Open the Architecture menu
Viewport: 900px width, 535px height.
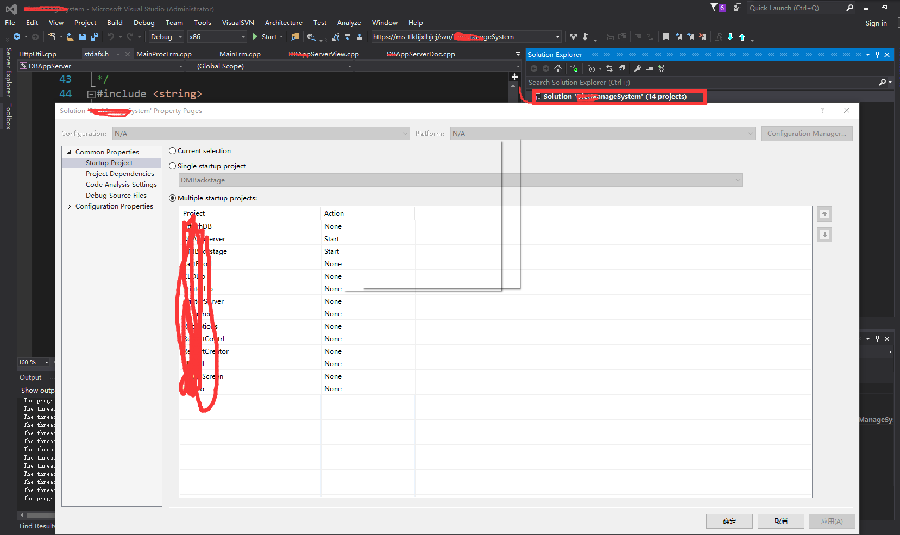pyautogui.click(x=284, y=23)
